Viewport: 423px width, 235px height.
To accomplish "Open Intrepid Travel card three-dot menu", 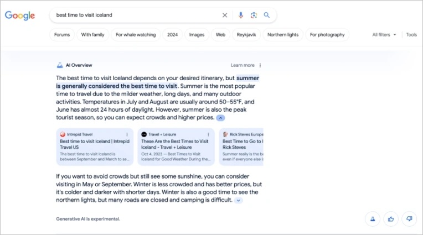I will 127,134.
